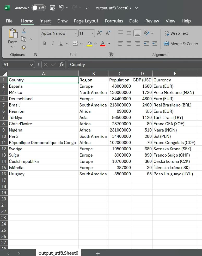The width and height of the screenshot is (202, 256).
Task: Toggle the AutoSave switch
Action: click(39, 8)
